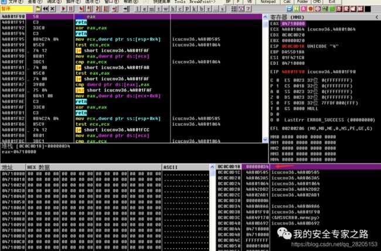Click the purple appearance options icon
Image resolution: width=381 pixels, height=251 pixels.
point(241,9)
